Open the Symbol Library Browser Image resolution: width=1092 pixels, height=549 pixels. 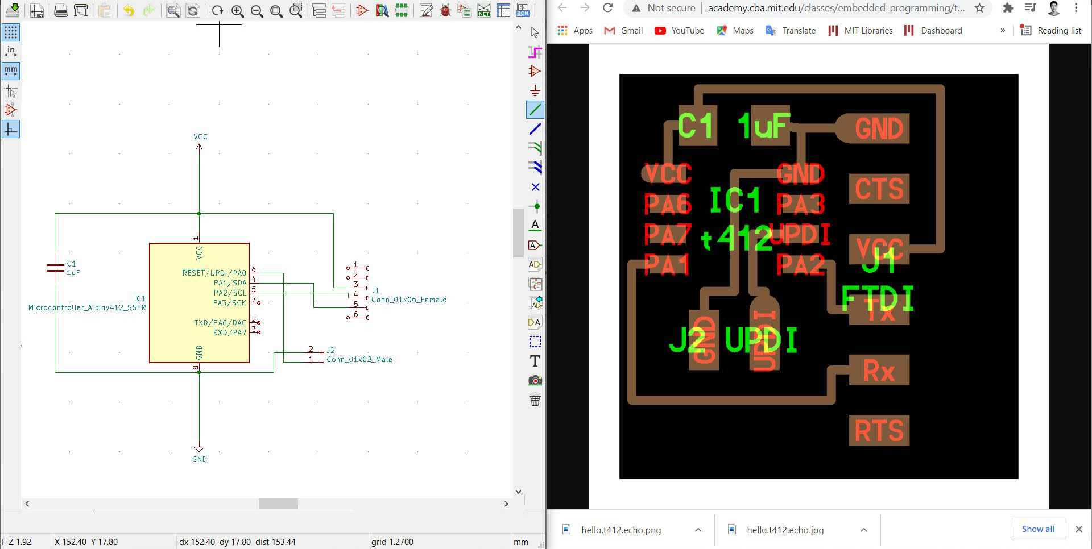[382, 10]
